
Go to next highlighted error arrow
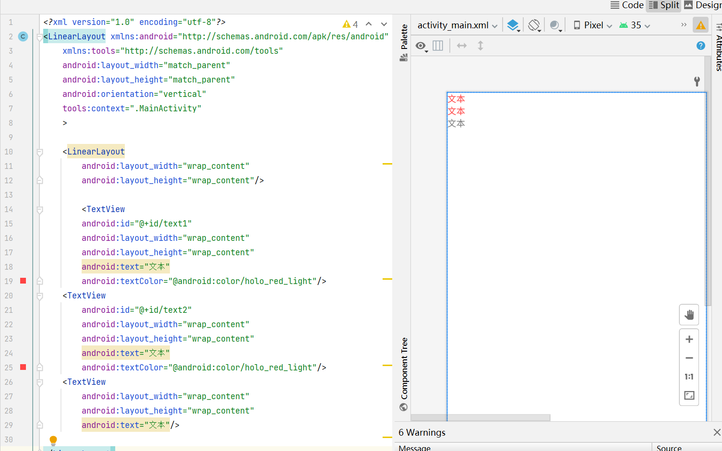point(384,24)
